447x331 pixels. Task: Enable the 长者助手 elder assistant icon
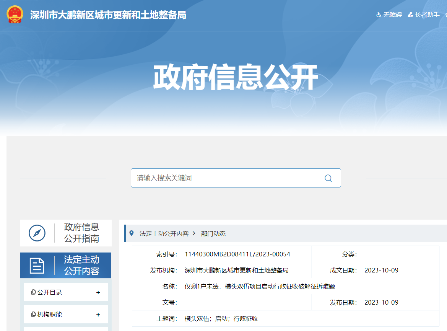coord(410,15)
